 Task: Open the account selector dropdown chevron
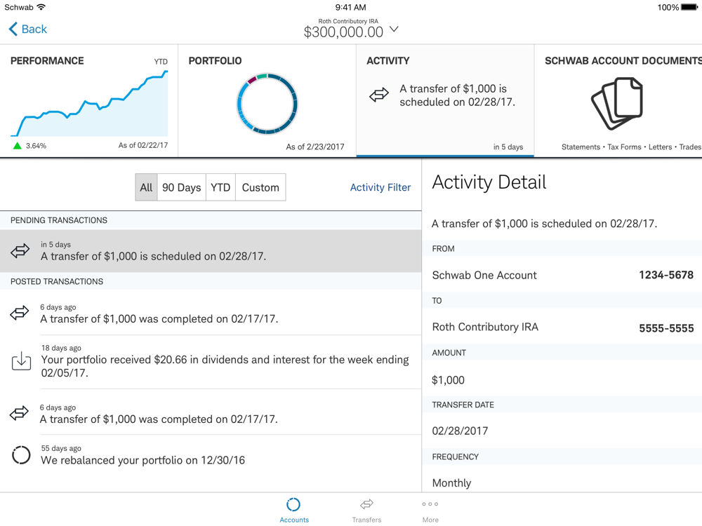[394, 29]
